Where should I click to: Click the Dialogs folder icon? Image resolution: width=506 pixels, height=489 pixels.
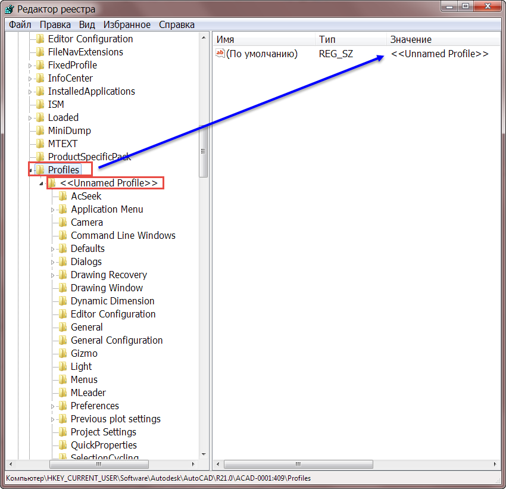(63, 261)
